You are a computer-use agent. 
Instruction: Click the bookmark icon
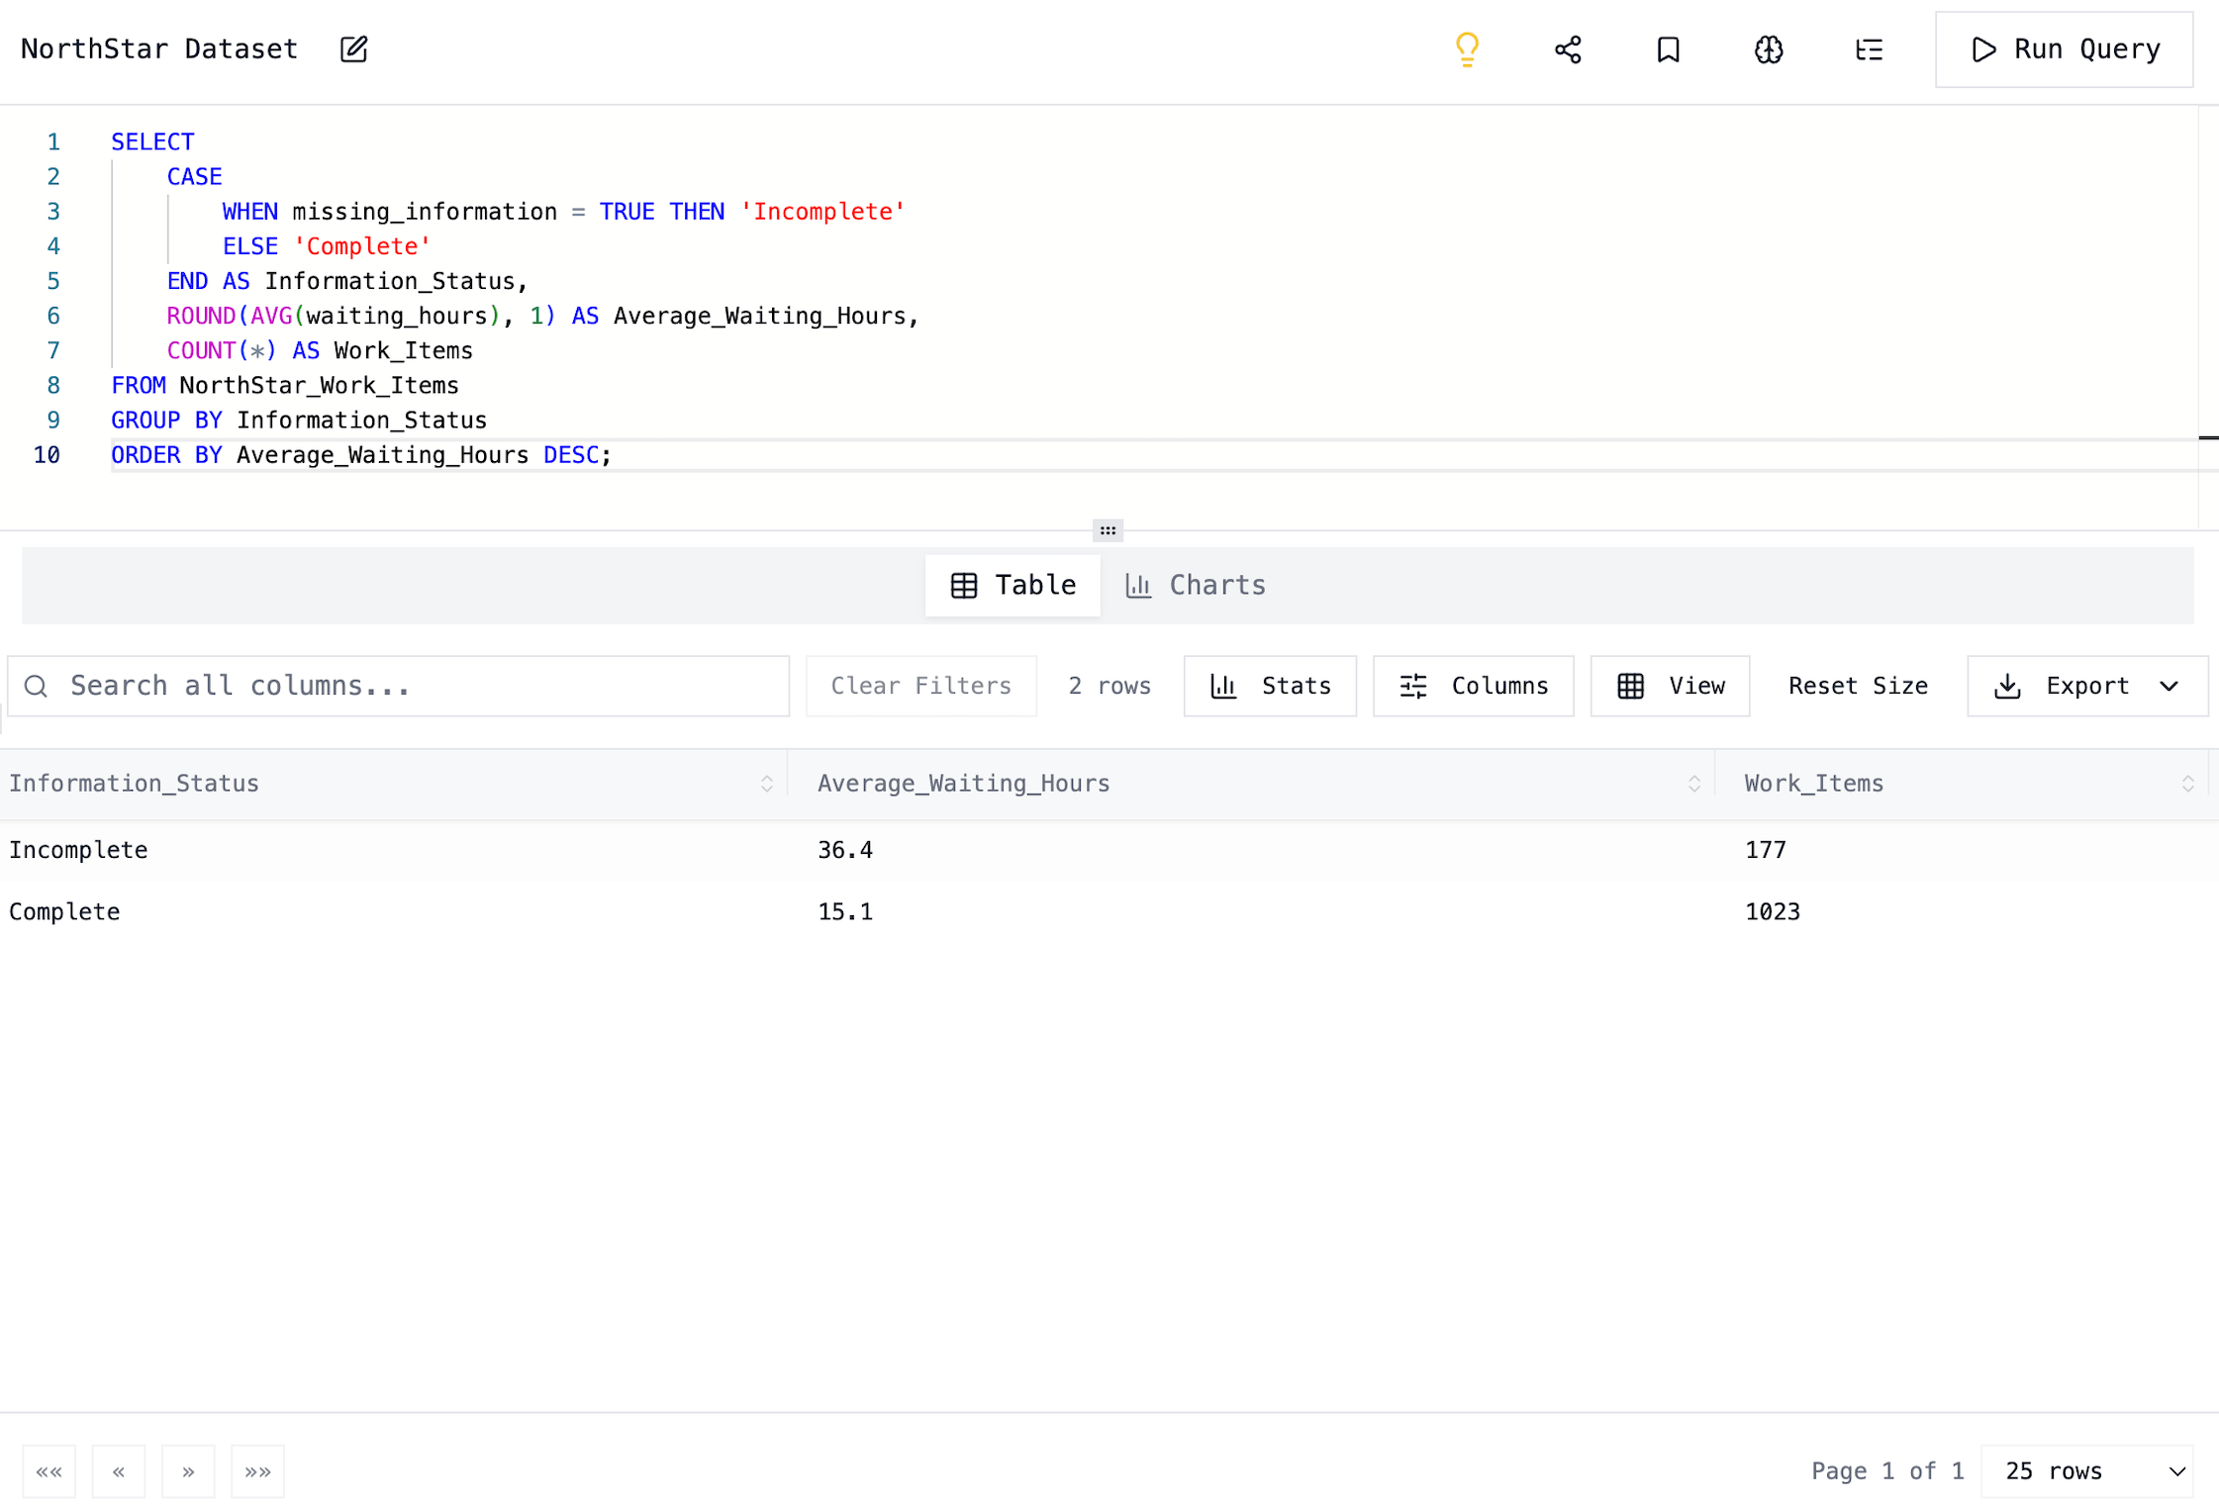click(1668, 49)
